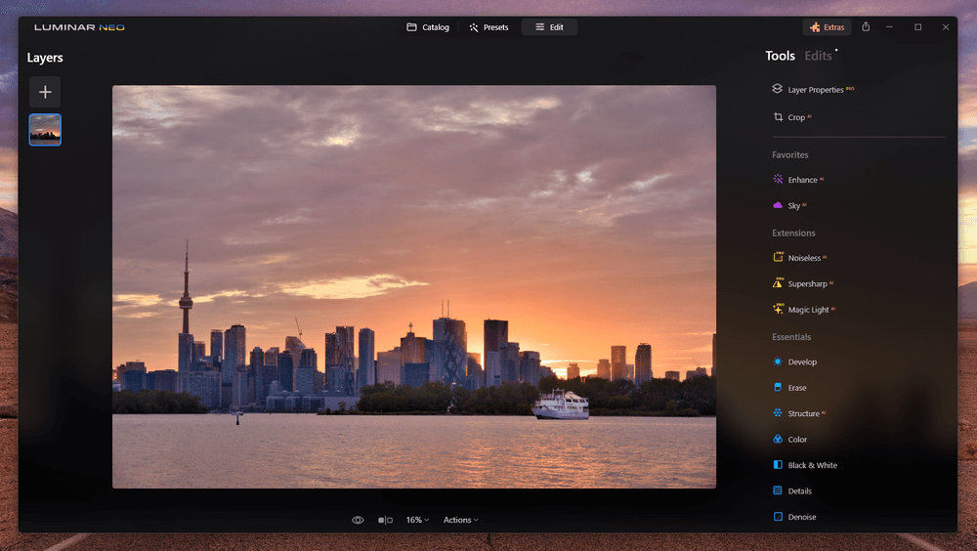Screen dimensions: 977x551
Task: Select the Sky AI tool
Action: tap(793, 206)
